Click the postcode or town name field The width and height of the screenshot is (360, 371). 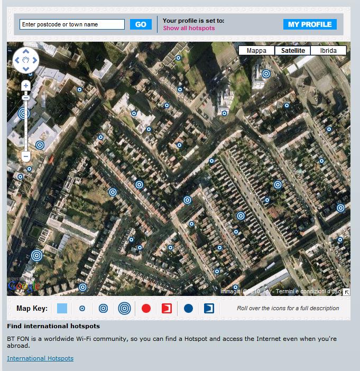tap(72, 24)
